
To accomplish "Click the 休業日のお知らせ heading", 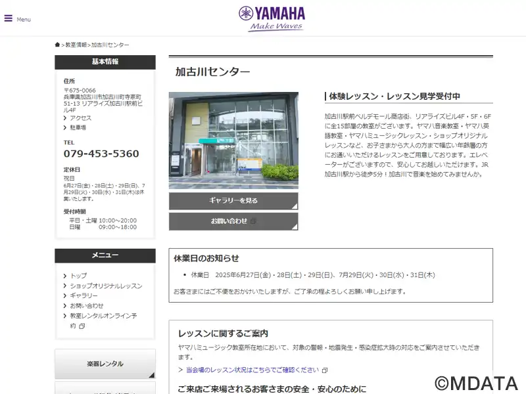I will click(206, 258).
